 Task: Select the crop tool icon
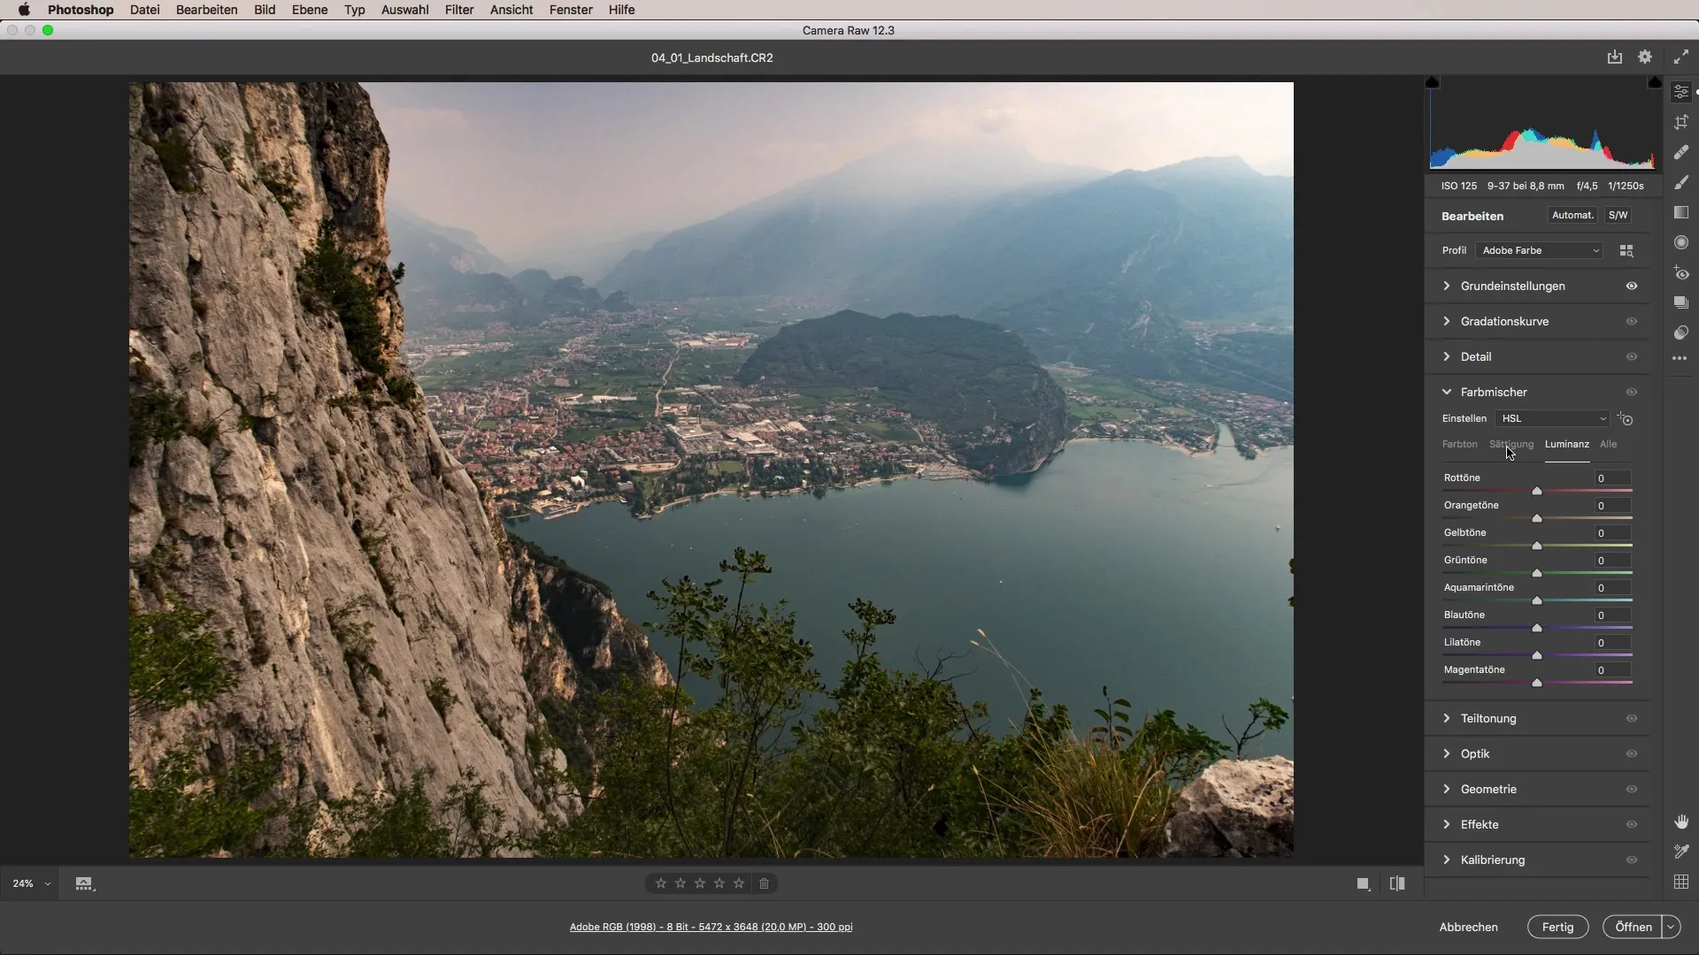click(x=1681, y=122)
